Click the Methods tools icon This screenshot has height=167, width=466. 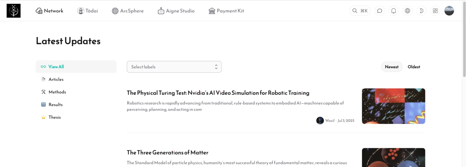point(43,92)
